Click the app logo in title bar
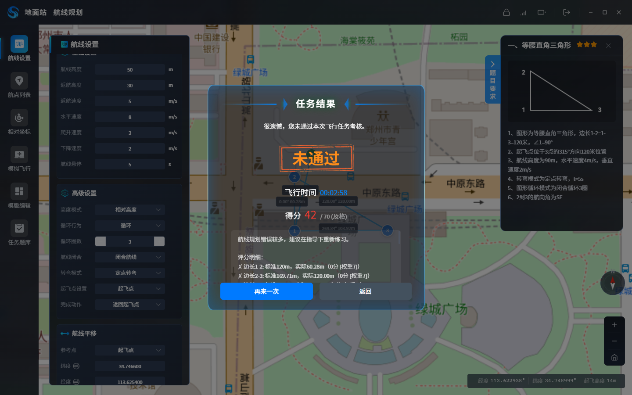 (13, 12)
